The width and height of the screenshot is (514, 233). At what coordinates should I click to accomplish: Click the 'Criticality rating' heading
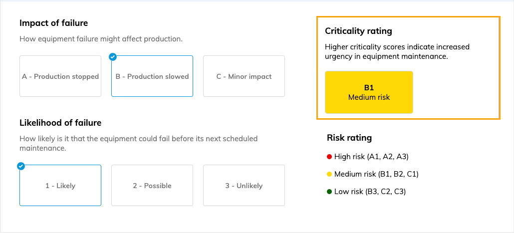[358, 31]
